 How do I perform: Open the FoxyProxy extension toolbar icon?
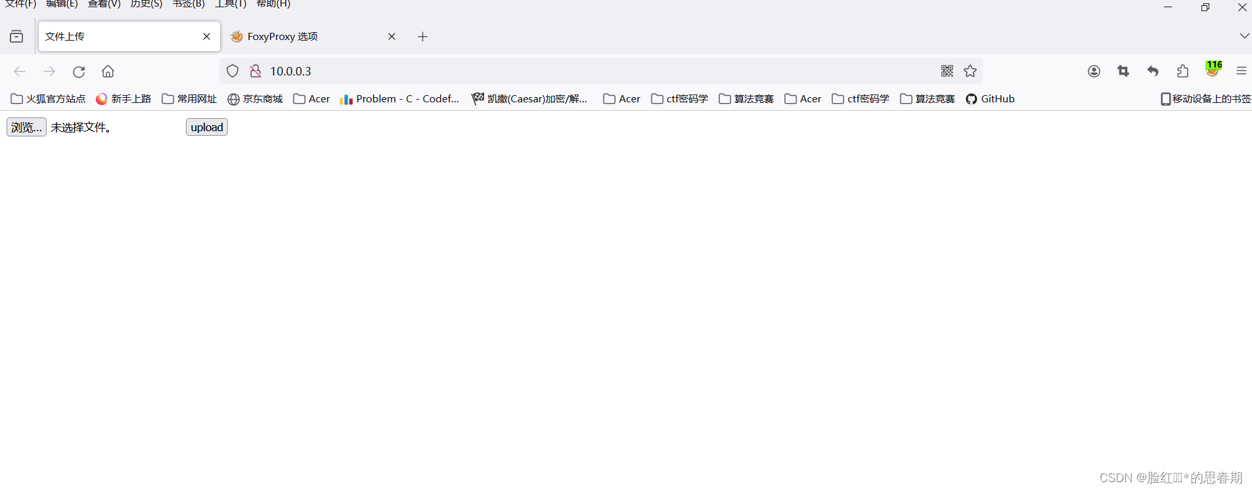tap(1213, 70)
